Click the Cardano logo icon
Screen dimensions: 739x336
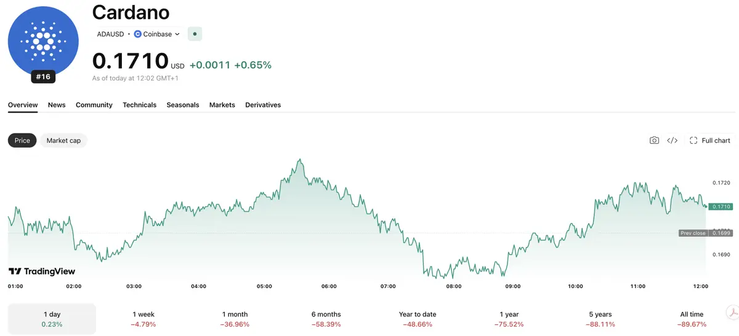[x=43, y=41]
